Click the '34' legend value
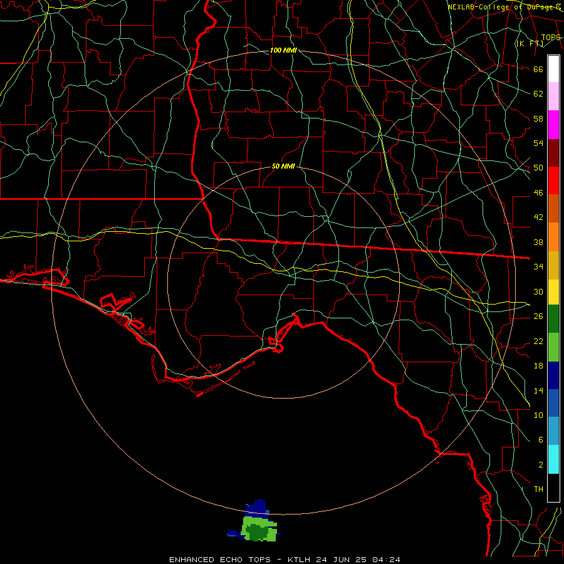 coord(538,266)
